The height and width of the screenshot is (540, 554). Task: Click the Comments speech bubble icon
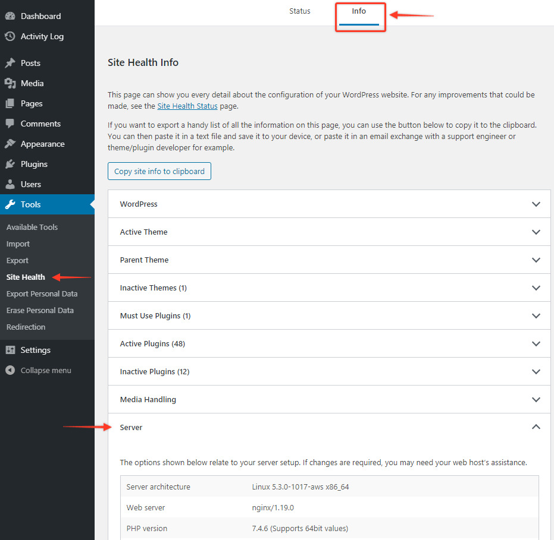(x=10, y=124)
